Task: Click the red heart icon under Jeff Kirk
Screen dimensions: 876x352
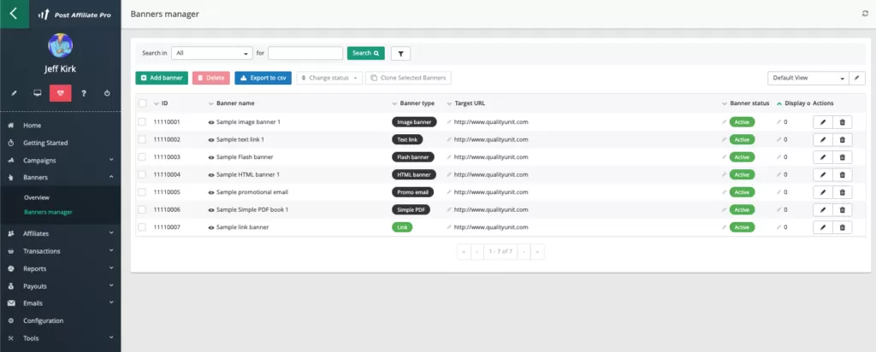Action: point(61,93)
